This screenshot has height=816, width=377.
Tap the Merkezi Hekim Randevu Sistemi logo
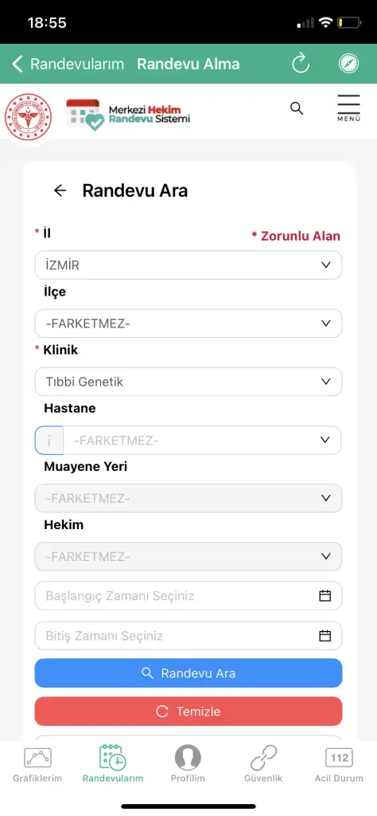click(128, 115)
